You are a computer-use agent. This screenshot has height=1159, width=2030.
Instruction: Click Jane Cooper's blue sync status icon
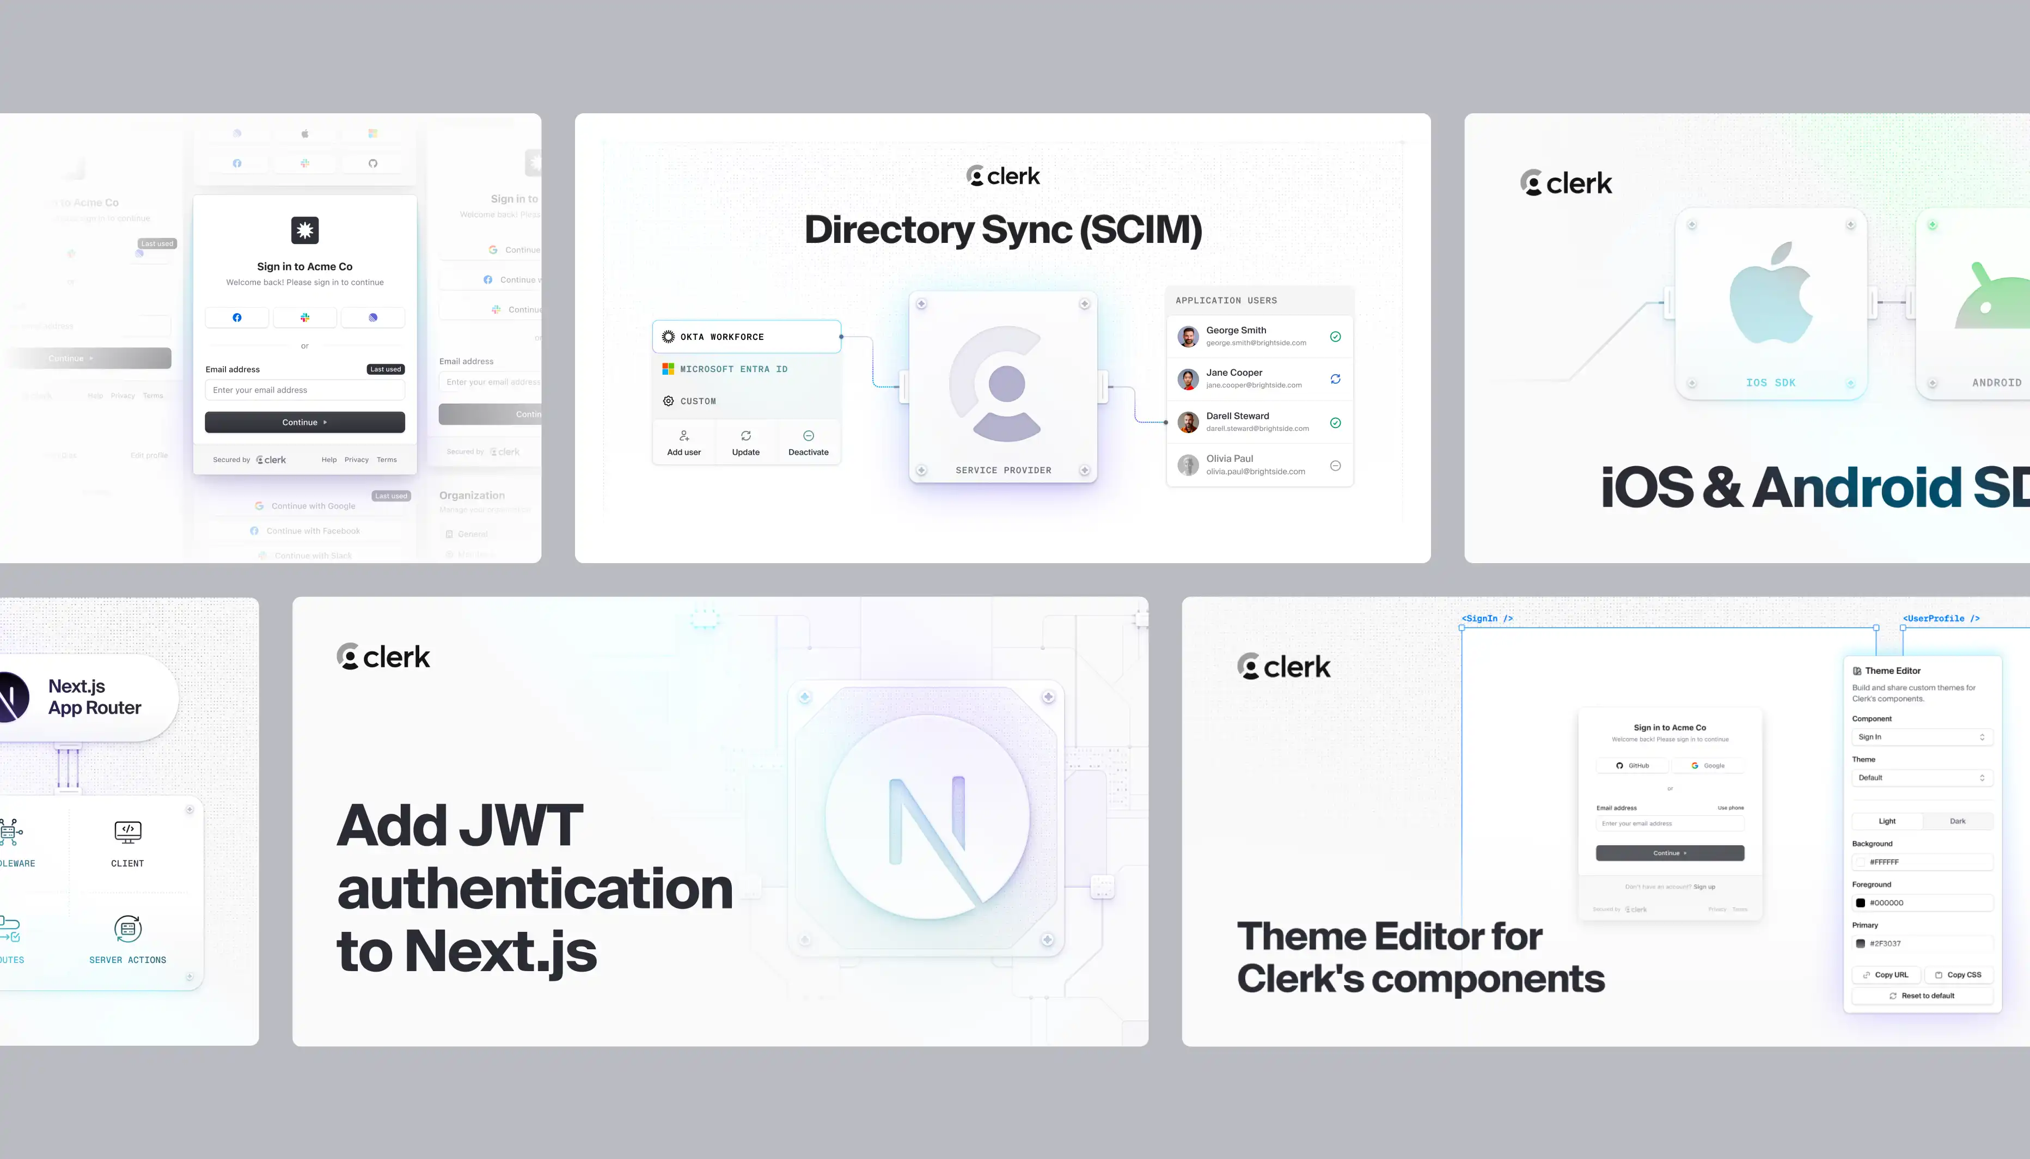tap(1335, 379)
